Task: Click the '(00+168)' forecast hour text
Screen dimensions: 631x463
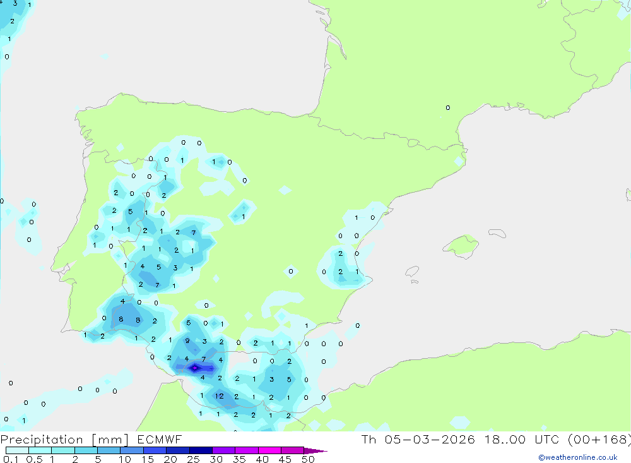Action: click(x=599, y=439)
